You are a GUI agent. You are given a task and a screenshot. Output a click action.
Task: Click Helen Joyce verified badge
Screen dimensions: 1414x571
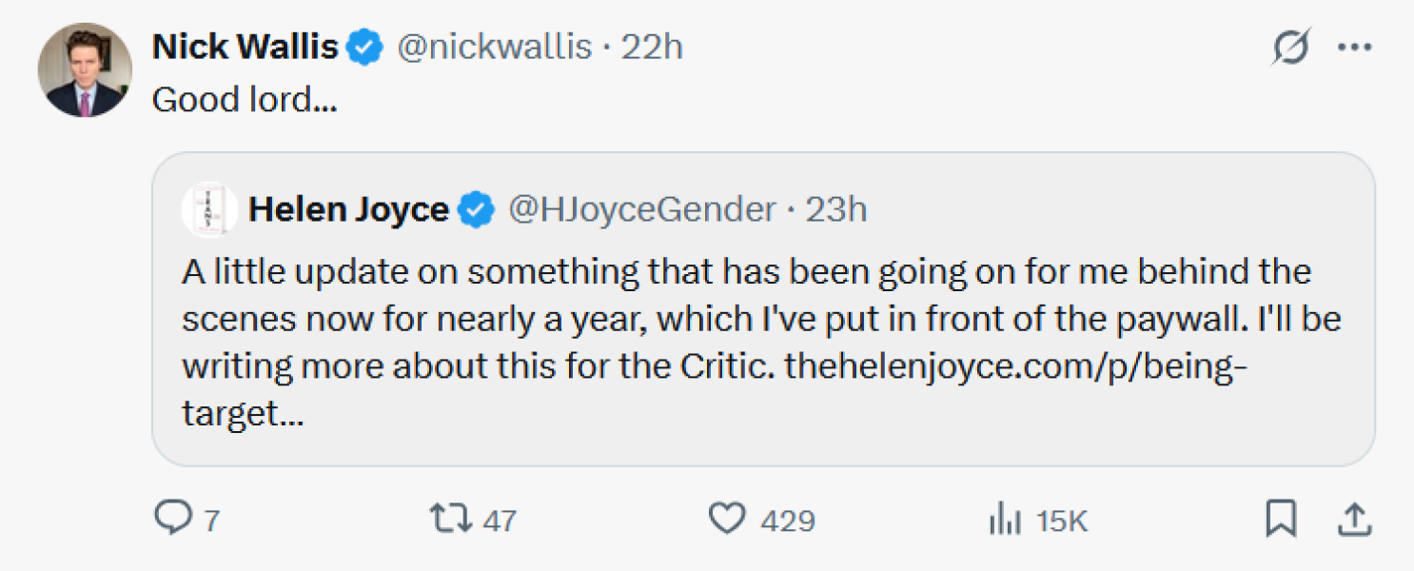point(477,209)
